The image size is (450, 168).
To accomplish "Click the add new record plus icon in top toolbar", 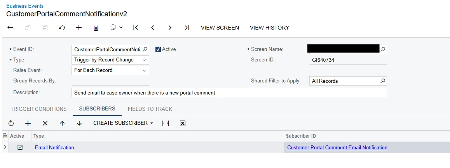I will click(x=79, y=28).
